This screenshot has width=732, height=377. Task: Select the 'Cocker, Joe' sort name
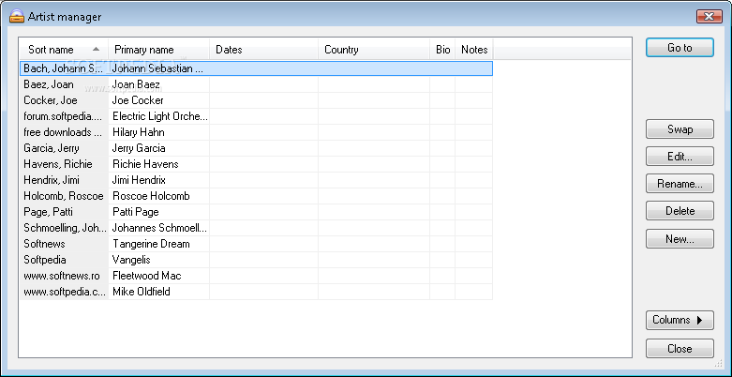point(51,100)
